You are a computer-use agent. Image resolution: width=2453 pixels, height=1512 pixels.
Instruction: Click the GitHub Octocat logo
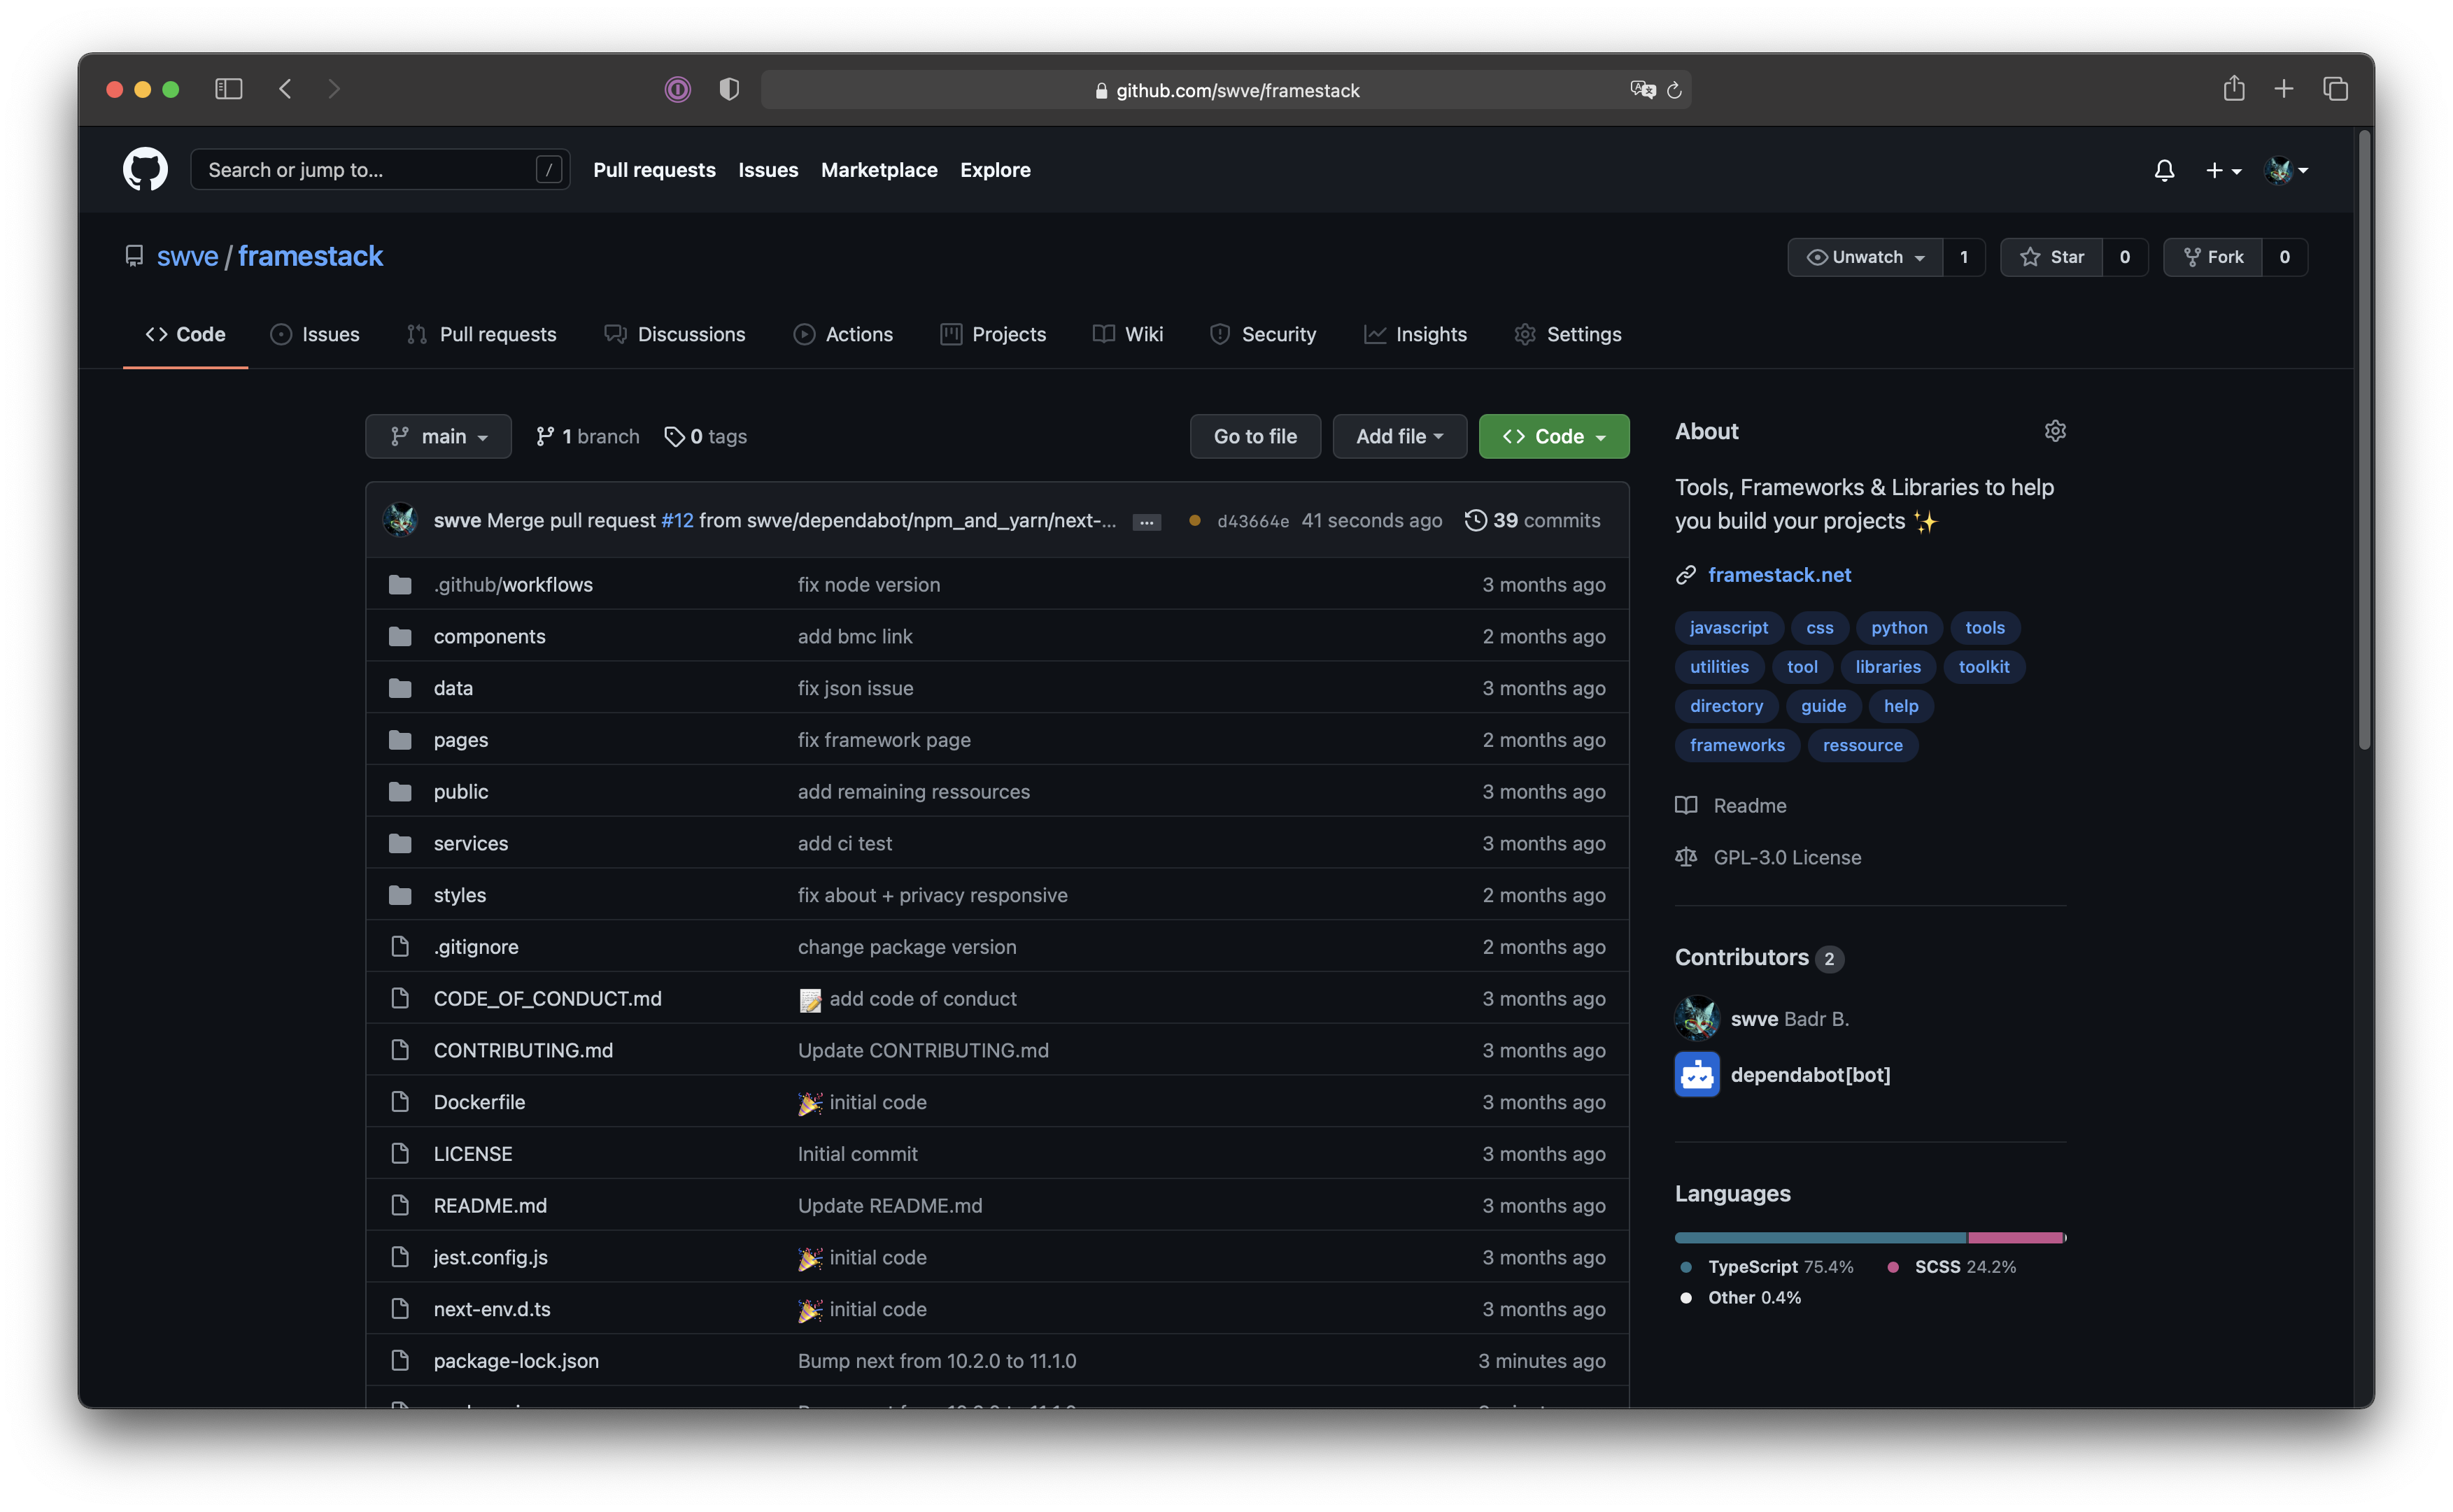pos(145,170)
